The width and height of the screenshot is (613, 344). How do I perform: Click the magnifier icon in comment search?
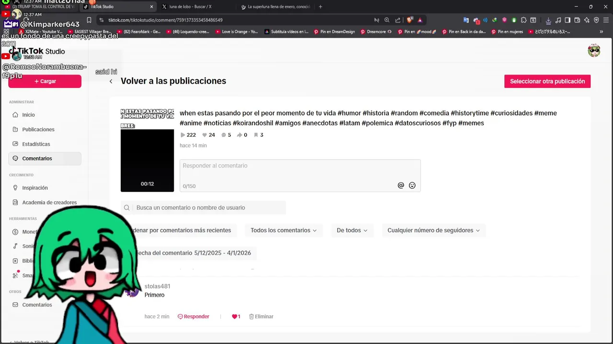126,207
